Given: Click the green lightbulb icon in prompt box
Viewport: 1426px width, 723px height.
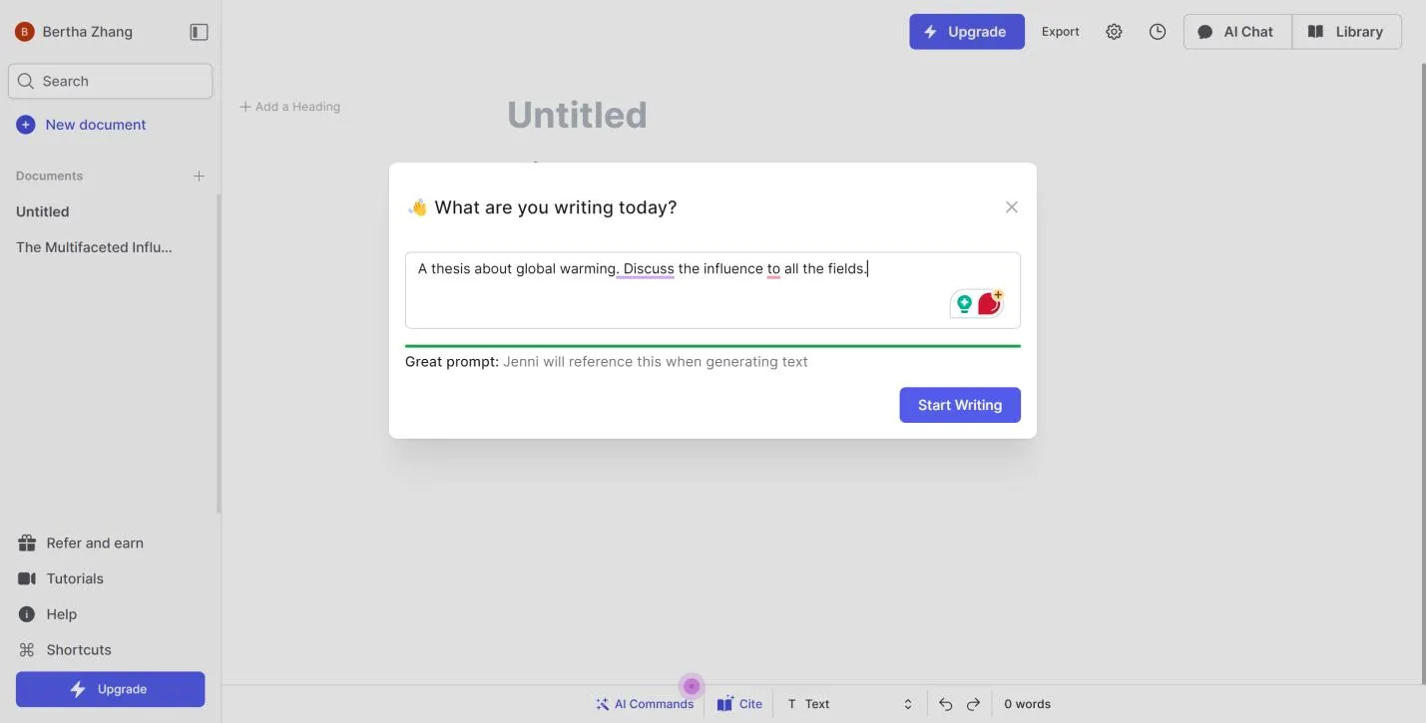Looking at the screenshot, I should pos(964,302).
